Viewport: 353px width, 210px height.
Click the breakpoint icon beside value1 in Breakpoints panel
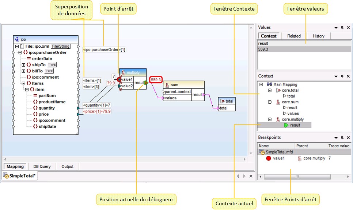[268, 158]
